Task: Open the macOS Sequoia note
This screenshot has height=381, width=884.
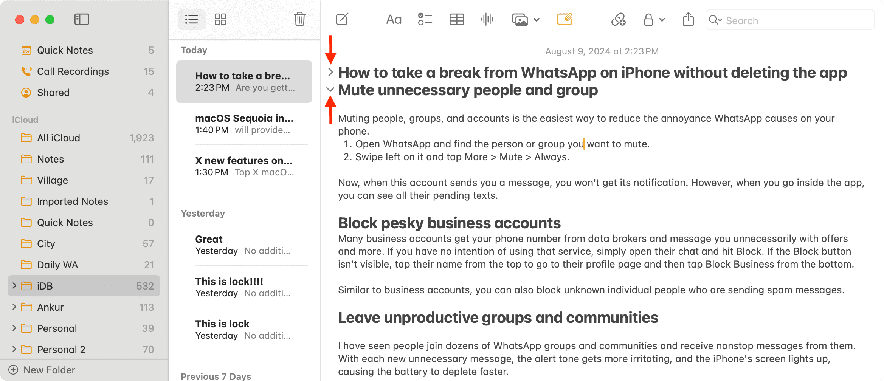Action: [x=244, y=124]
